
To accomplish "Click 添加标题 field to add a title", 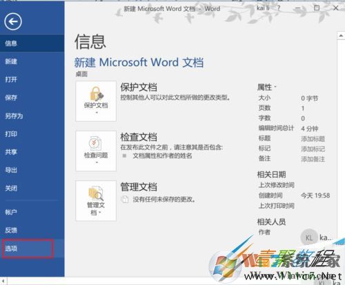I will pos(313,139).
